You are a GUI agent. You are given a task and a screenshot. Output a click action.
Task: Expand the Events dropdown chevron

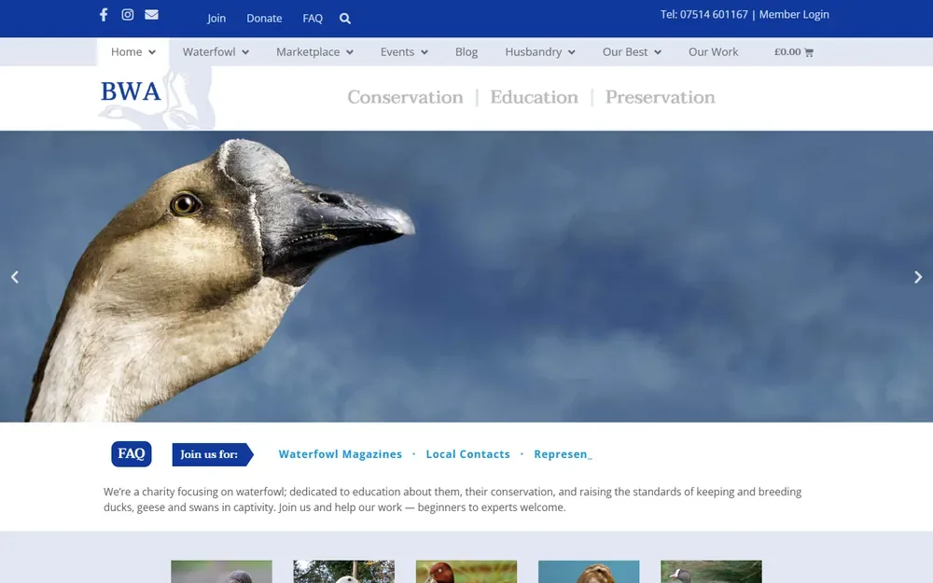pyautogui.click(x=425, y=52)
